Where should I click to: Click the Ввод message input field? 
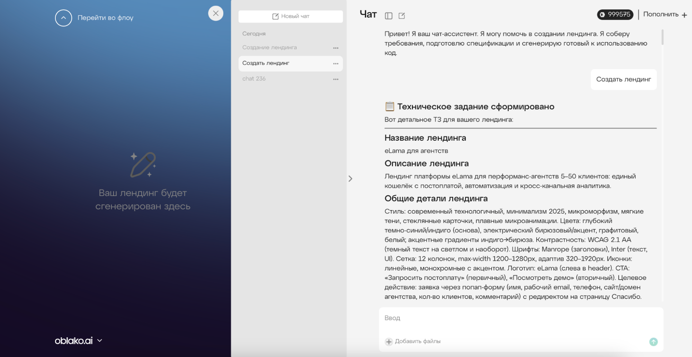click(x=485, y=318)
